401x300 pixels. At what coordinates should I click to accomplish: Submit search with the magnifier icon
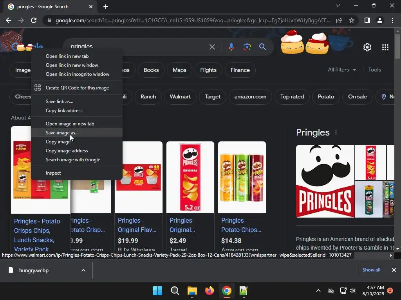(x=262, y=47)
